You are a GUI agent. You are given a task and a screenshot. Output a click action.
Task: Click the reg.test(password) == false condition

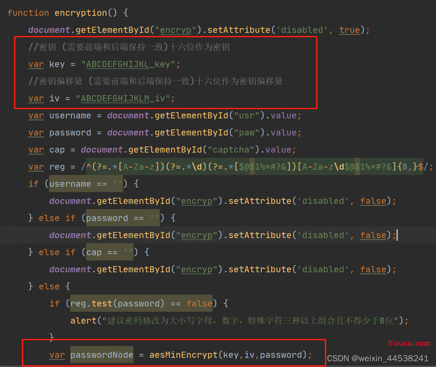coord(141,303)
